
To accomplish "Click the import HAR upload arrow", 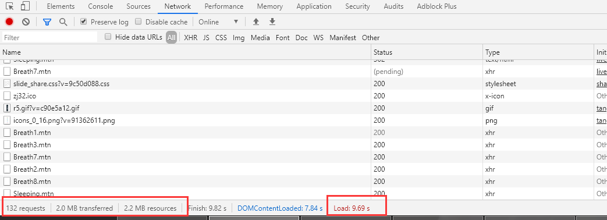I will pyautogui.click(x=256, y=22).
